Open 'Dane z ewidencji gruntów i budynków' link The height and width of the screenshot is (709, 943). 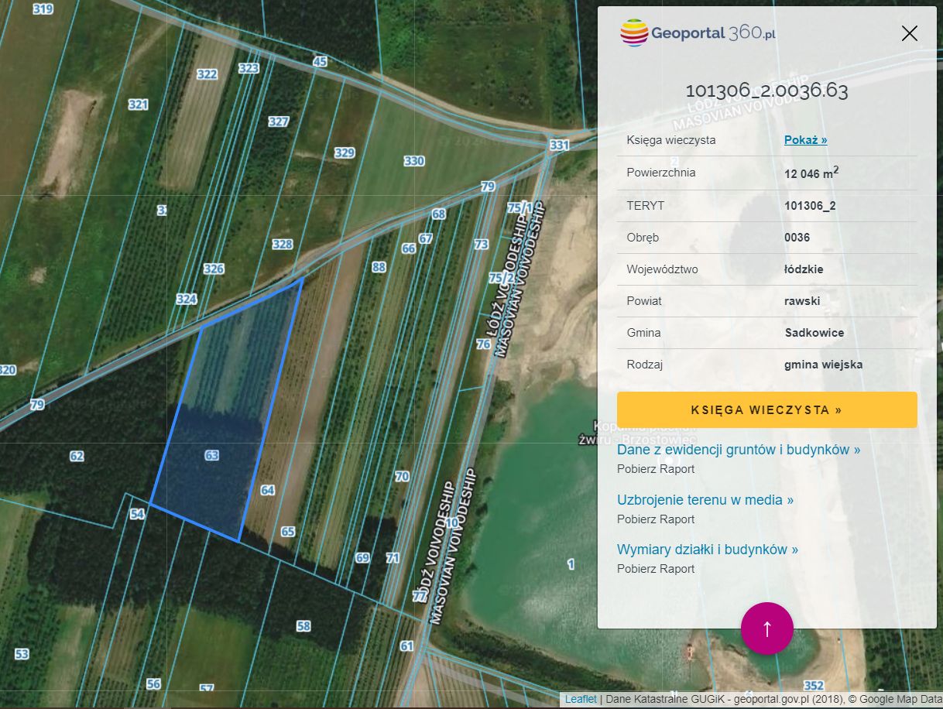(739, 450)
